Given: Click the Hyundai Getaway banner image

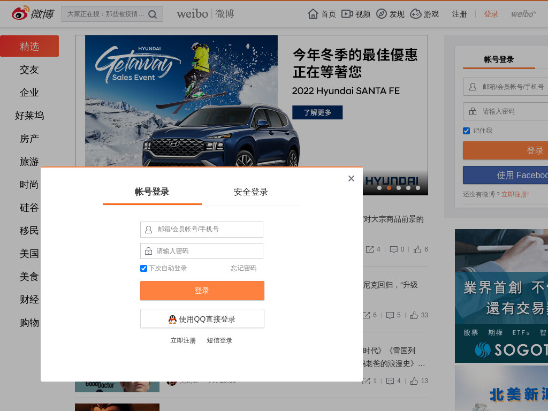Looking at the screenshot, I should (252, 101).
